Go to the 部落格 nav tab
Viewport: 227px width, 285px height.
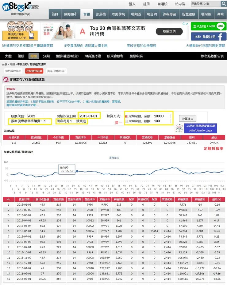[x=101, y=14]
